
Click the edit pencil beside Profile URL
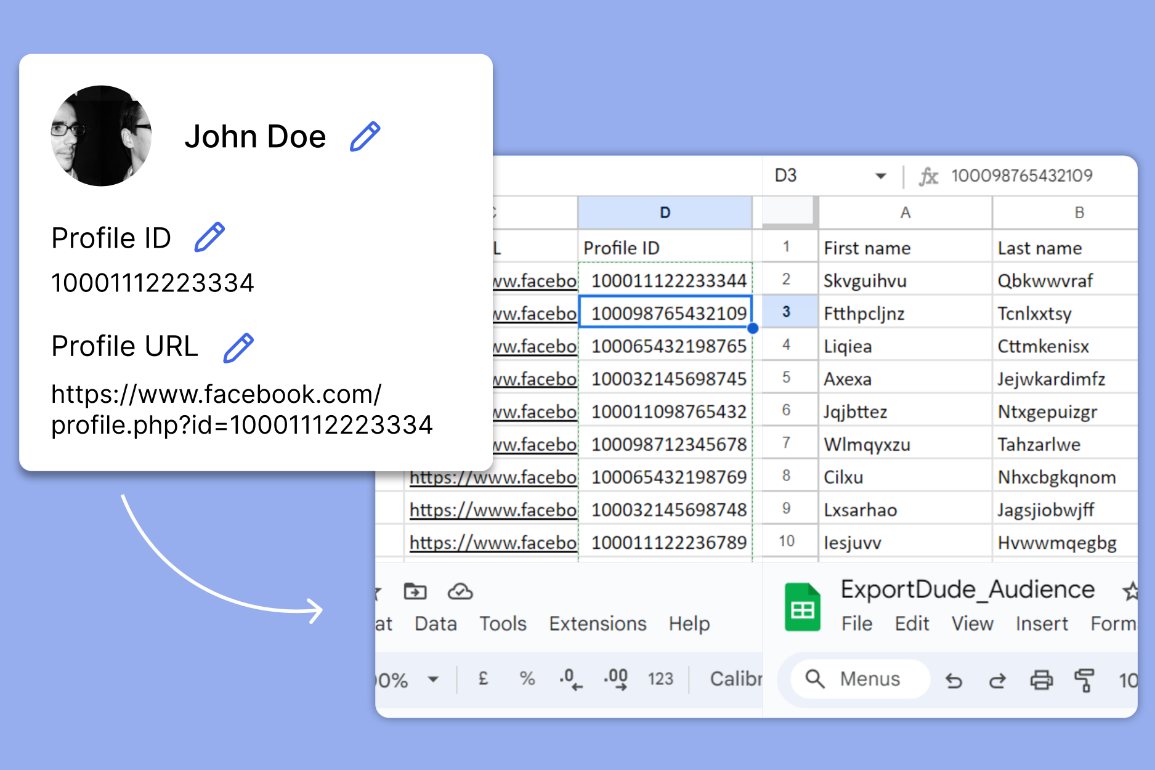click(238, 347)
